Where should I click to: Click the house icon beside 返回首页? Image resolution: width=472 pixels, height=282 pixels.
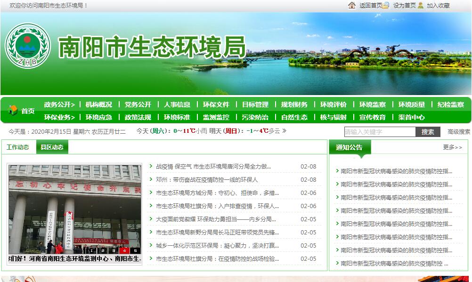pyautogui.click(x=351, y=5)
